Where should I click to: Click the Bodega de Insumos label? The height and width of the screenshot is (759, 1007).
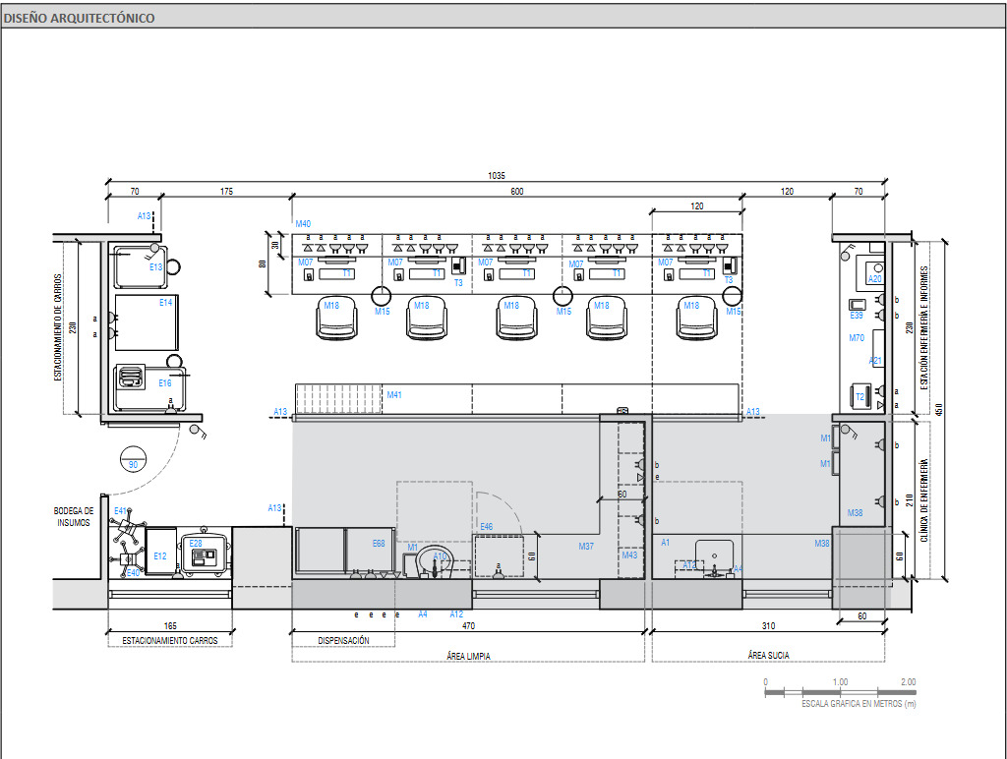click(74, 516)
